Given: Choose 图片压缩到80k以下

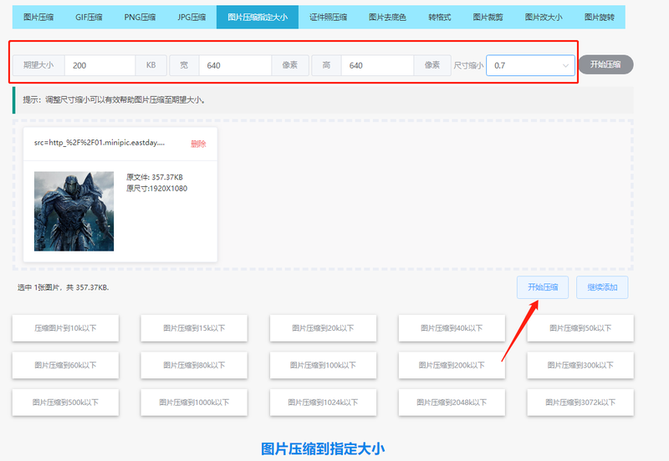Looking at the screenshot, I should (x=194, y=365).
